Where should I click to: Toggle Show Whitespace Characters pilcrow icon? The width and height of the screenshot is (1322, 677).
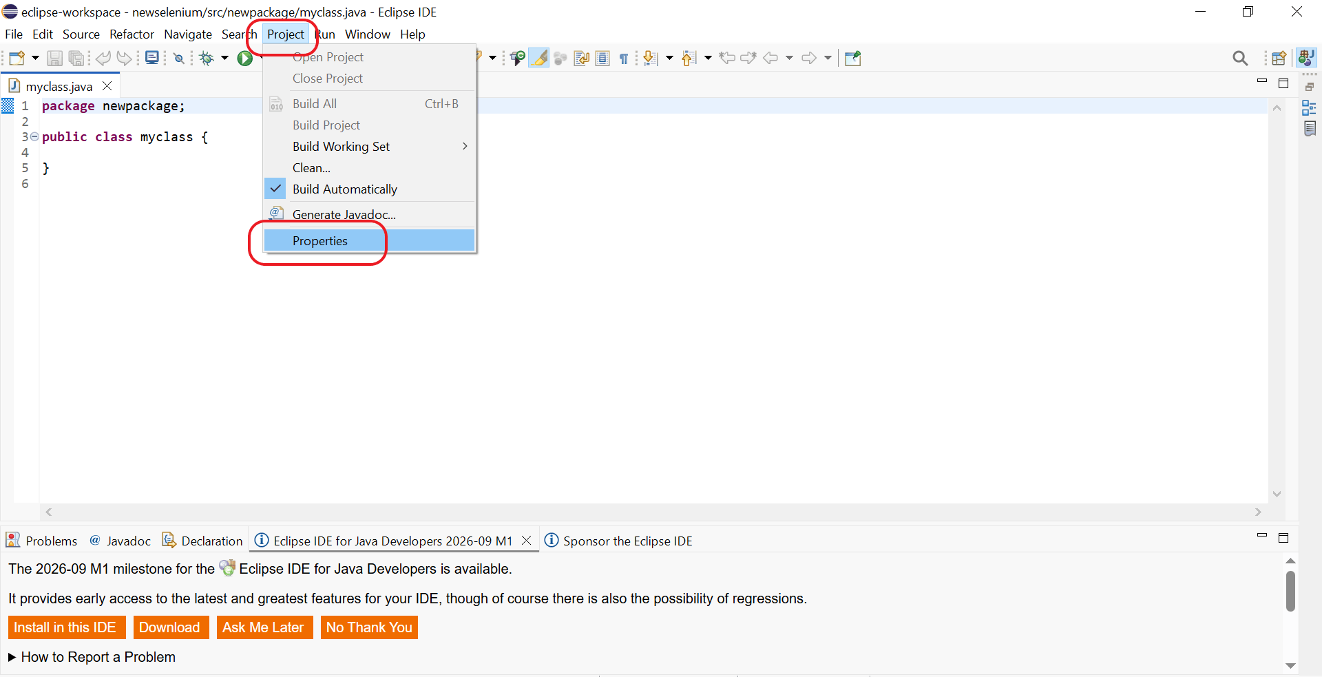click(x=624, y=59)
